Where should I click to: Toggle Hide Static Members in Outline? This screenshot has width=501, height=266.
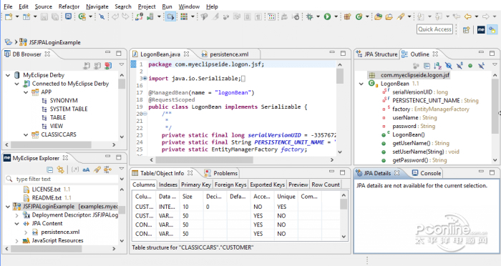pyautogui.click(x=459, y=66)
